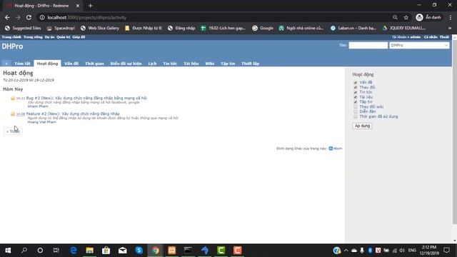Viewport: 457px width, 257px height.
Task: Open the Biểu đồ sự kiện tab
Action: tap(126, 64)
